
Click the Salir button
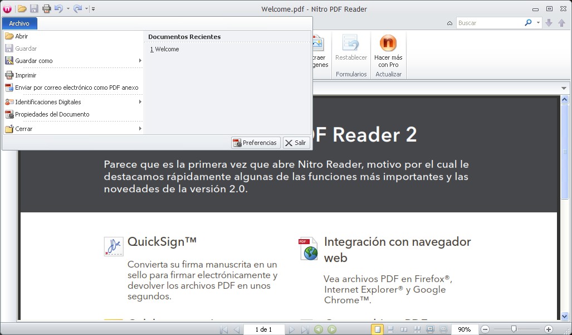[x=296, y=143]
